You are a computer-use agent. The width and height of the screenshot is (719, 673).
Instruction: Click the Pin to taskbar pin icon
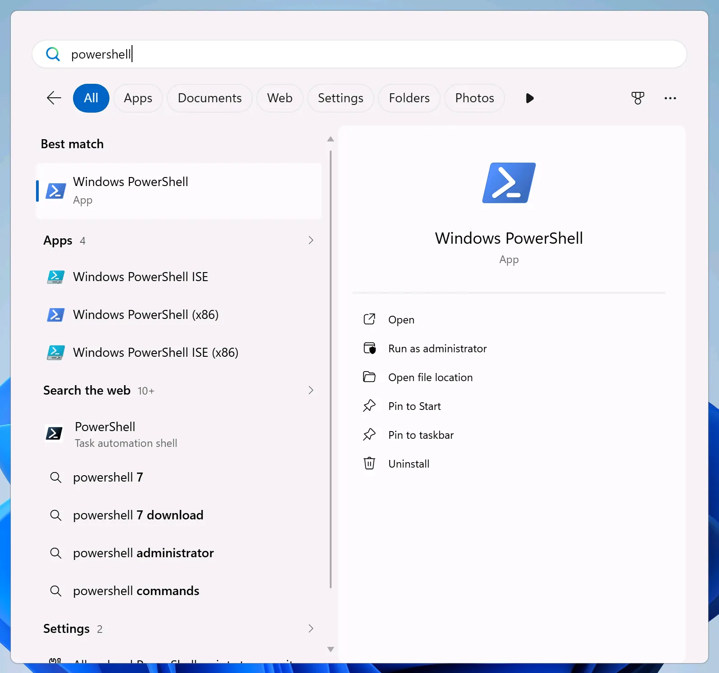369,435
